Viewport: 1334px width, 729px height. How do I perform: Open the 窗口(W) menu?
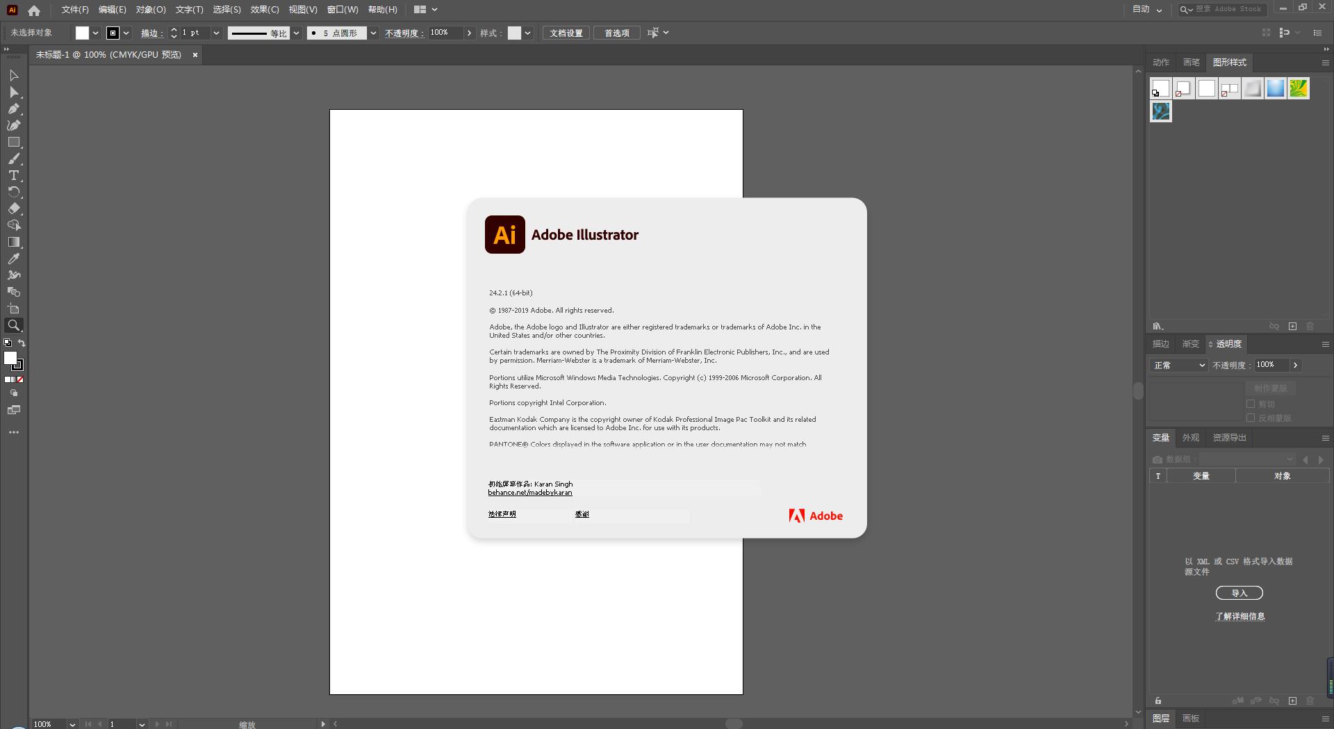[343, 10]
